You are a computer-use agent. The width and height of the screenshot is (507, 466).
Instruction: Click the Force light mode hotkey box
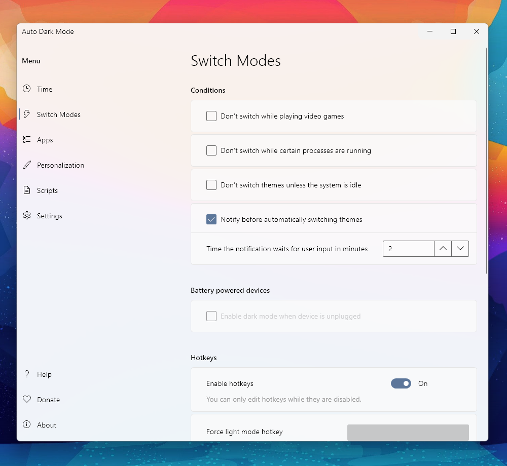408,432
